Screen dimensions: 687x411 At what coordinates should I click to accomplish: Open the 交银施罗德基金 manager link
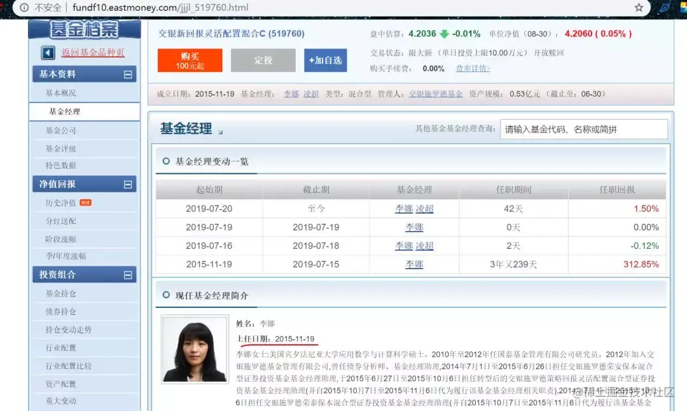point(436,94)
